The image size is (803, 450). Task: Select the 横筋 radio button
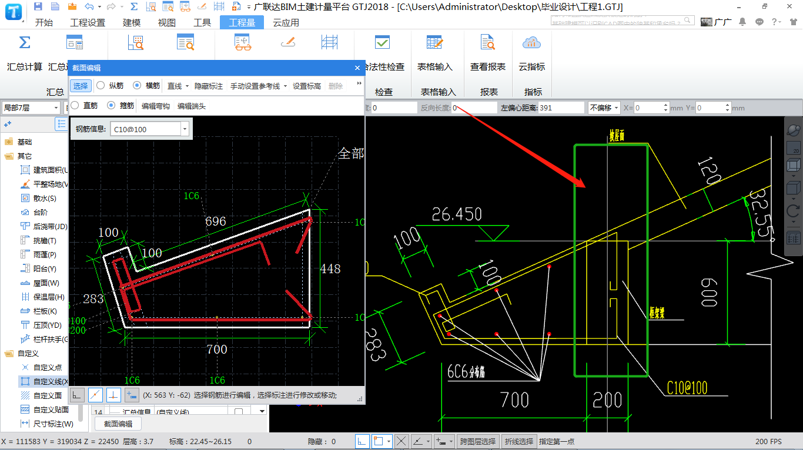[x=137, y=85]
